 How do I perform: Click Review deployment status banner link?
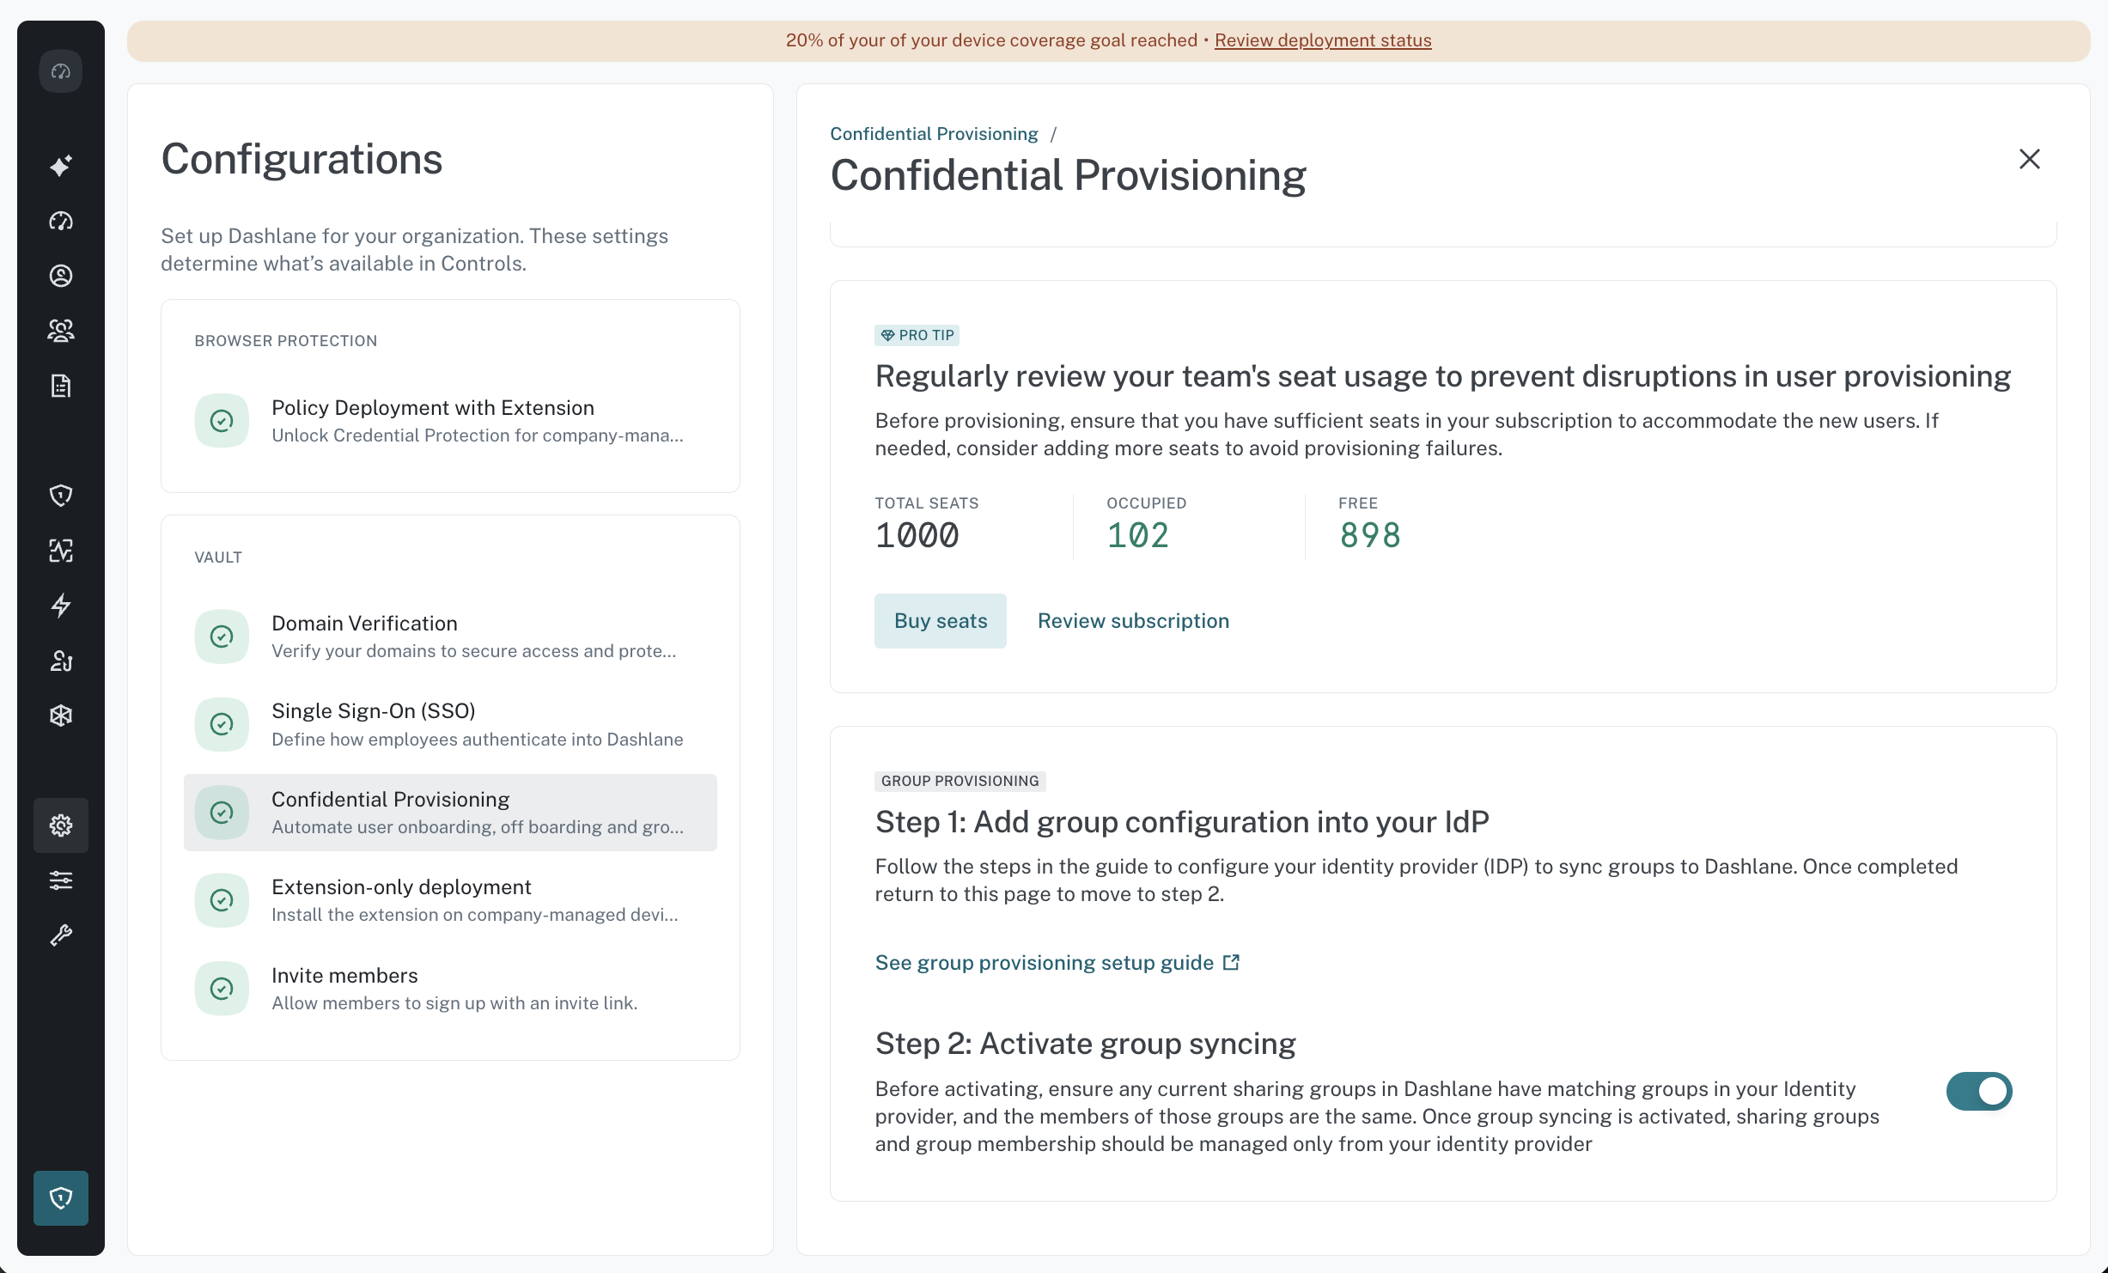point(1323,40)
